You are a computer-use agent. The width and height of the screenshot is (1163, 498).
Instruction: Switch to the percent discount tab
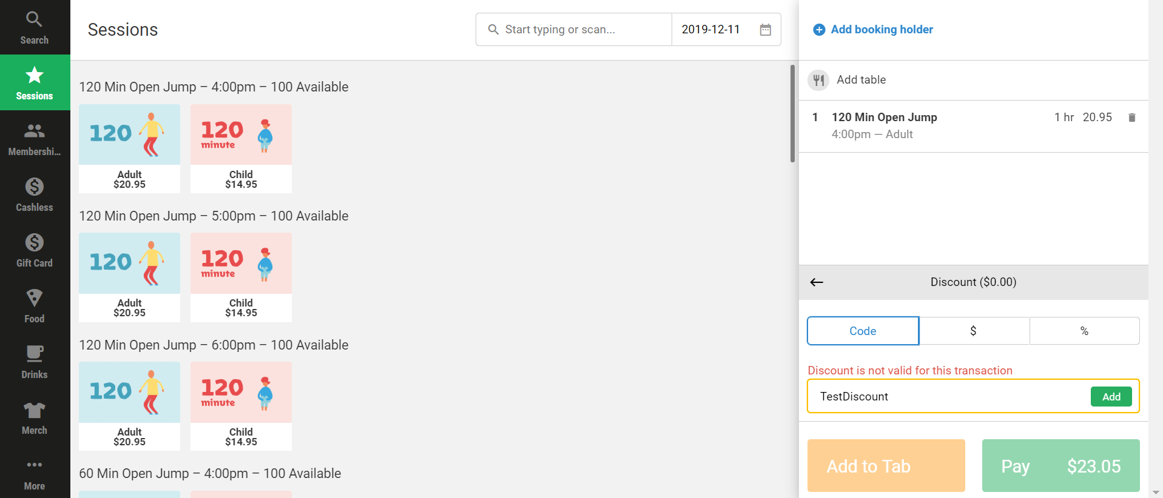(x=1084, y=331)
